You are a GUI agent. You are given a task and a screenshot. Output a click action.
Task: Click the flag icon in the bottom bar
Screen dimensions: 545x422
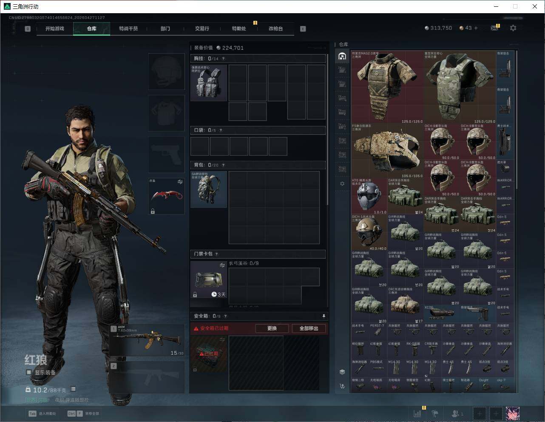435,413
